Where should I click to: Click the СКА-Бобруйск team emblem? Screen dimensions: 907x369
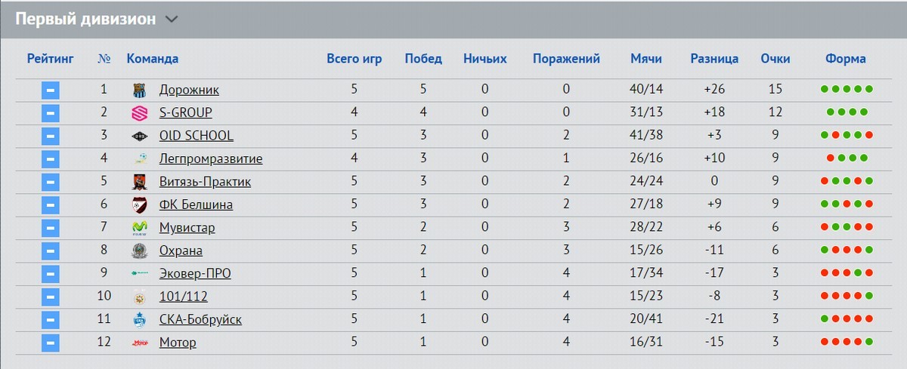[x=140, y=320]
